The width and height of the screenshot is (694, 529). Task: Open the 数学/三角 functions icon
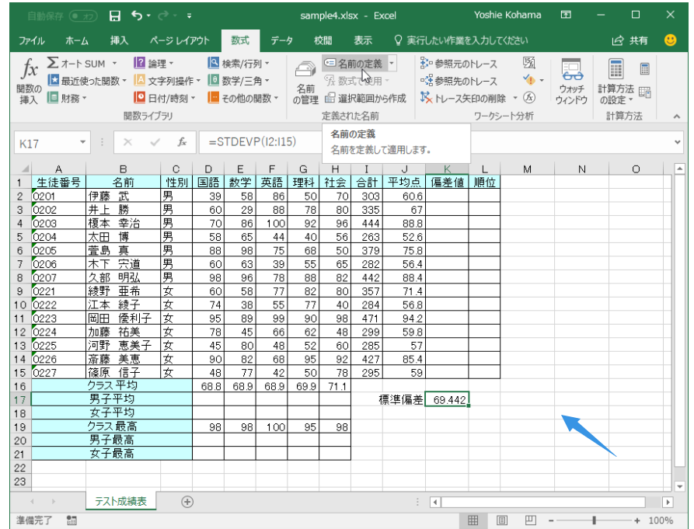click(214, 80)
